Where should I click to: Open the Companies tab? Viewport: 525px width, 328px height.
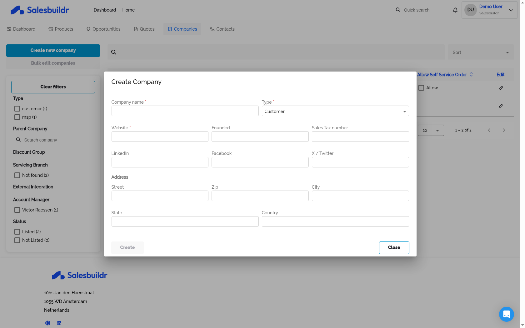click(x=182, y=29)
